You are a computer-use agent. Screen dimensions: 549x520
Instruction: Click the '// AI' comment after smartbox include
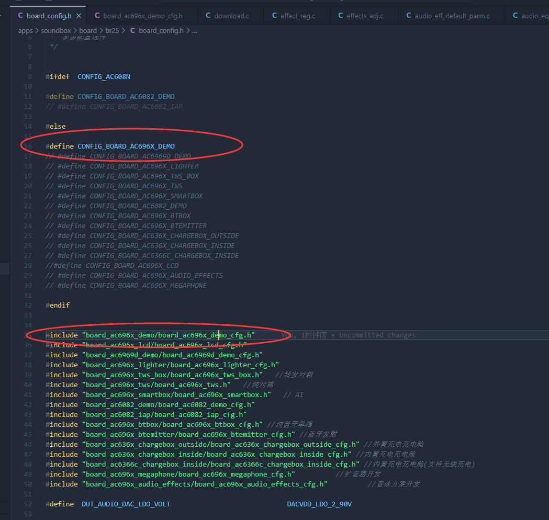tap(293, 395)
